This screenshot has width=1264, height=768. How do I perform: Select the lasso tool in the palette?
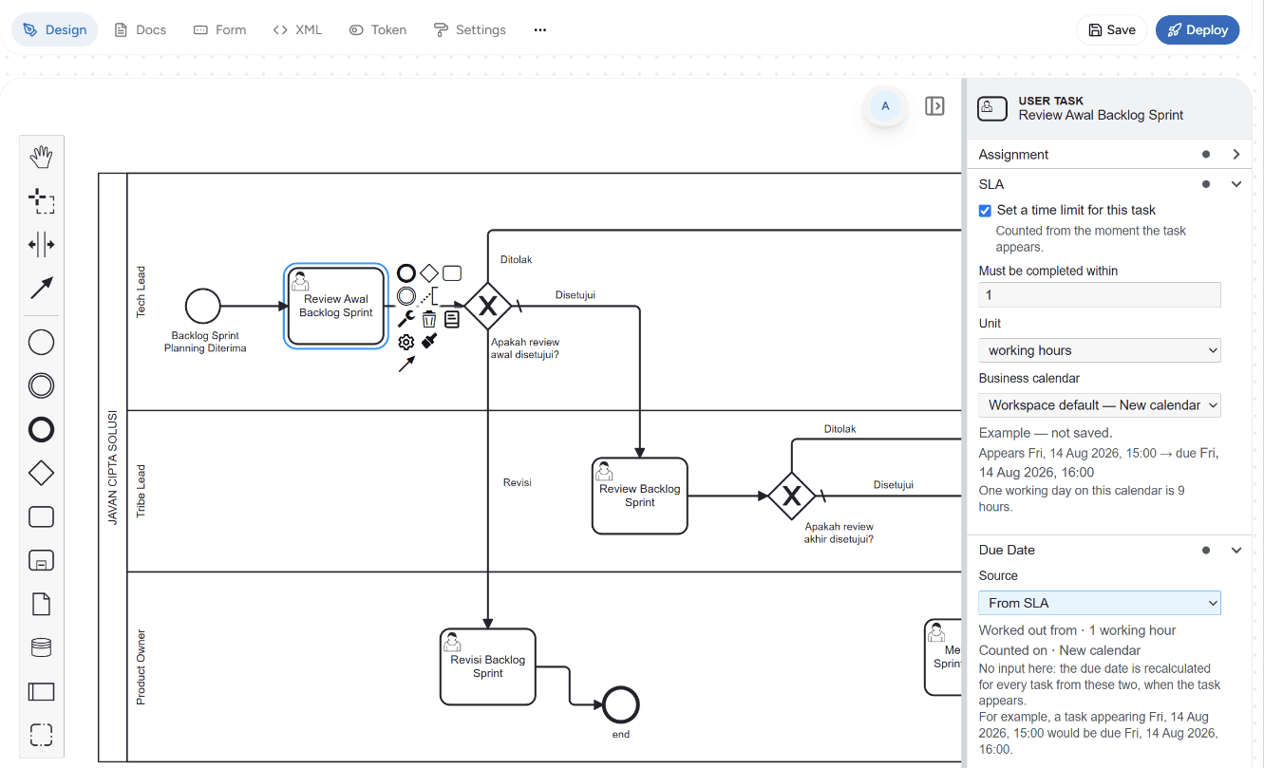[x=41, y=200]
